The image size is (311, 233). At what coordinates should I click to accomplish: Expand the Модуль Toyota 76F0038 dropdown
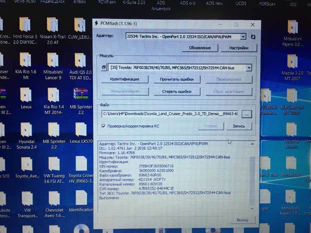(x=248, y=67)
